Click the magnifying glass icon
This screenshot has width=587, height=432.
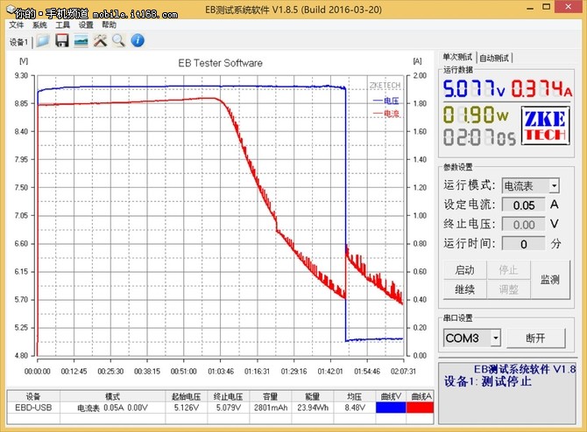tap(117, 41)
